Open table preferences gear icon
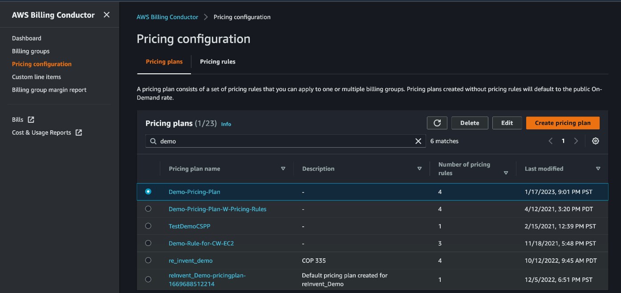Screen dimensions: 621x293 pos(596,141)
